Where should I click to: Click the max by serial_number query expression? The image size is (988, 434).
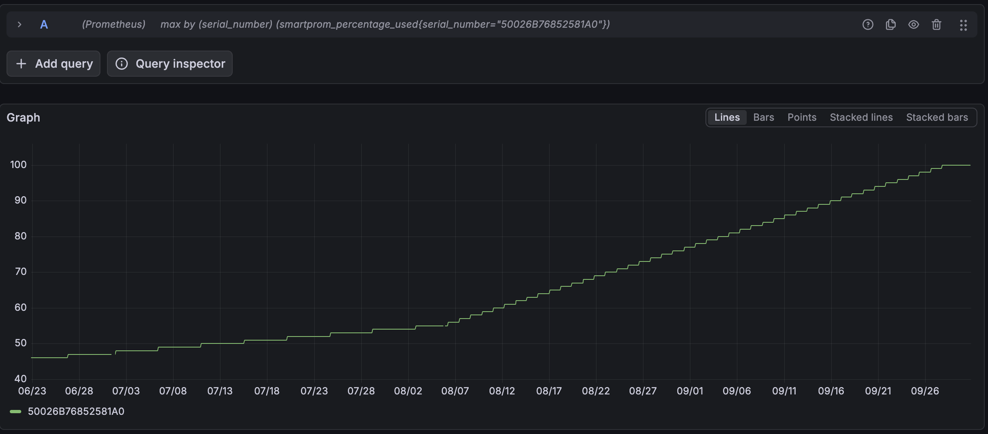click(385, 24)
